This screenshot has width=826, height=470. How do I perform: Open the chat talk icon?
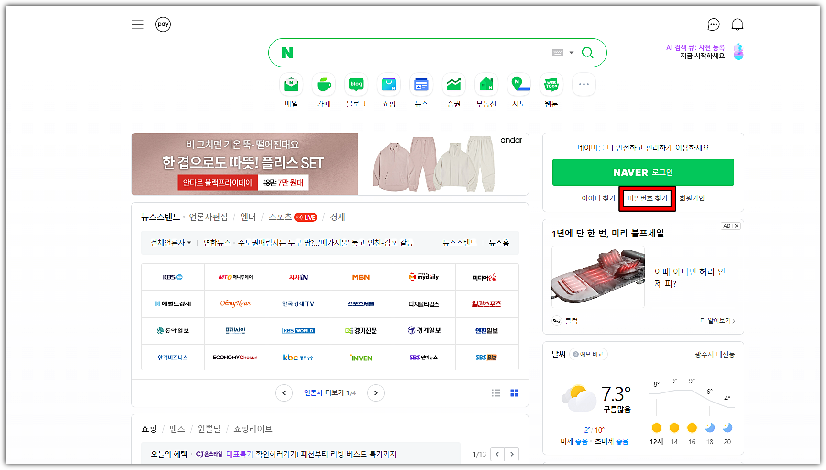pyautogui.click(x=714, y=24)
